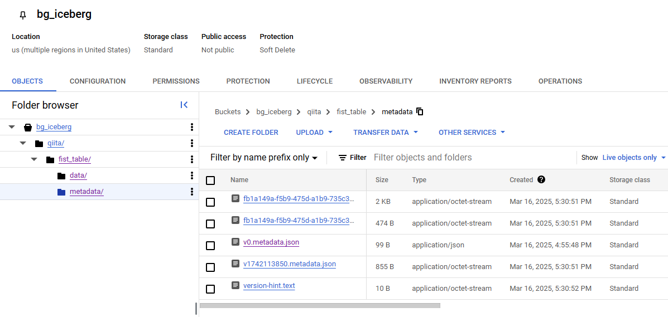Collapse the qiita/ tree node
The image size is (668, 317).
(23, 143)
